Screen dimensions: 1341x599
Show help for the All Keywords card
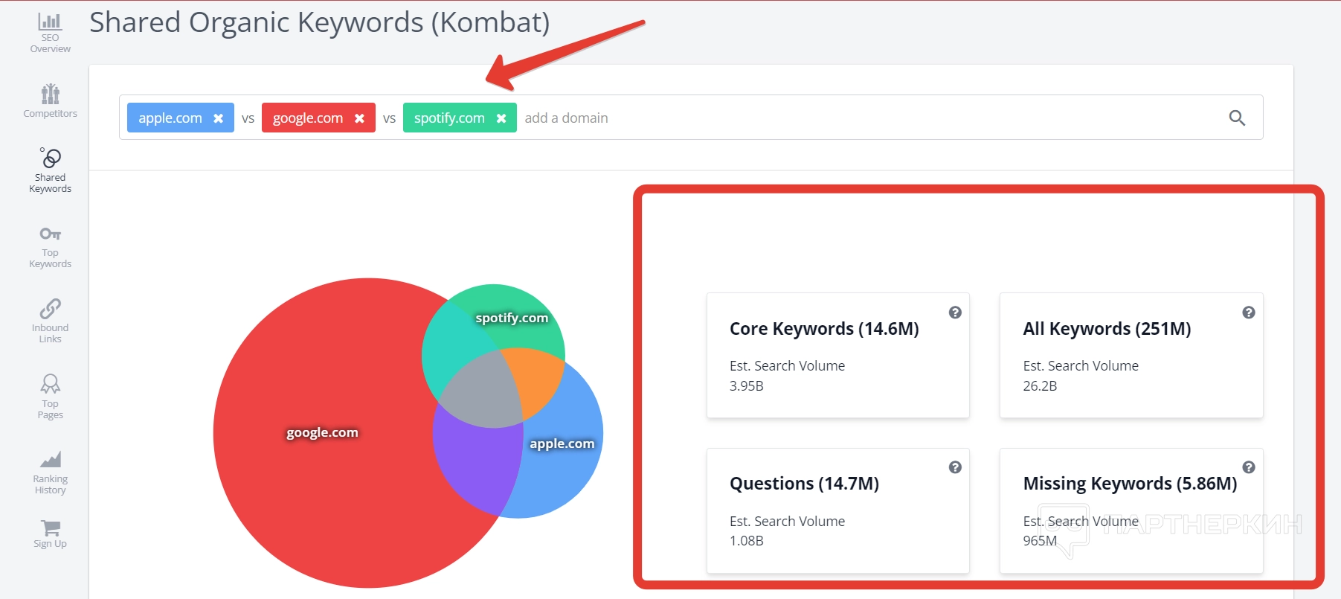tap(1249, 313)
